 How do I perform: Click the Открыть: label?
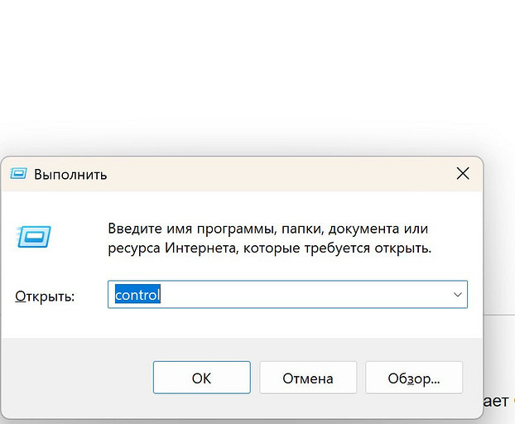tap(45, 296)
